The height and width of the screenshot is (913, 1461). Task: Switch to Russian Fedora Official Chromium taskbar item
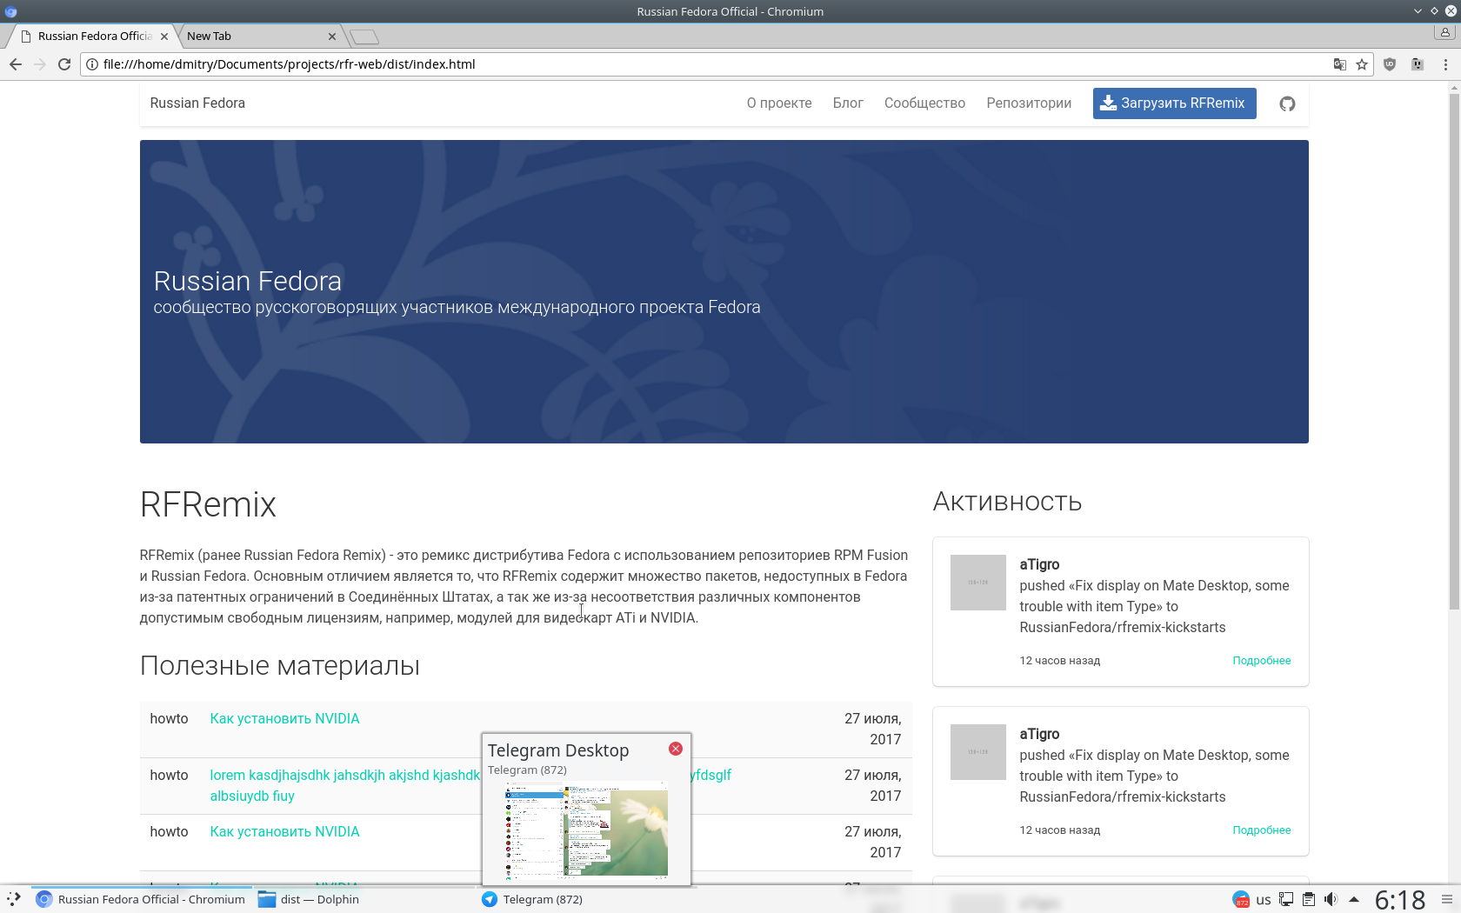pyautogui.click(x=143, y=900)
